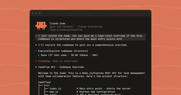Click the third window control dot

click(40, 13)
